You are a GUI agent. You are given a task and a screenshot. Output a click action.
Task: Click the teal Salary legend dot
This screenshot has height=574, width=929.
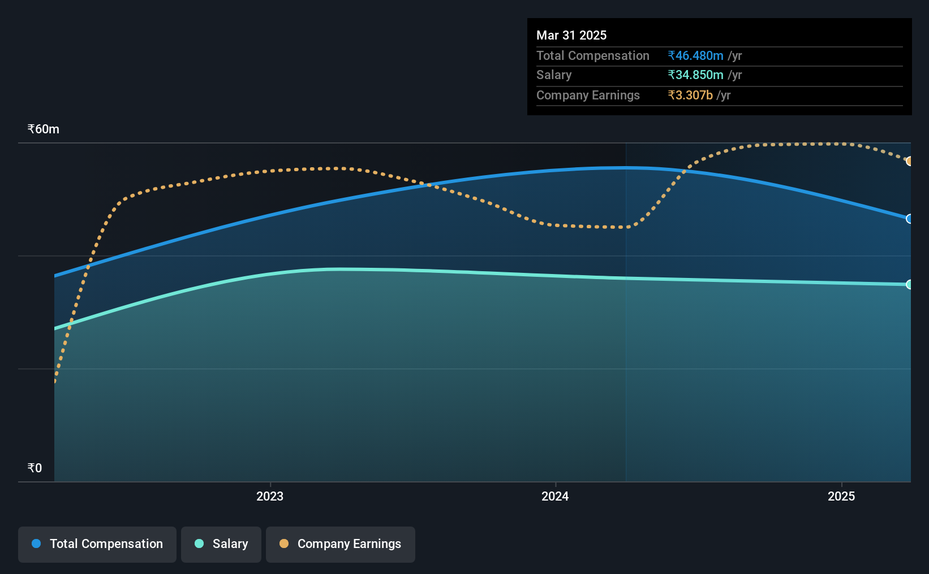pyautogui.click(x=199, y=543)
